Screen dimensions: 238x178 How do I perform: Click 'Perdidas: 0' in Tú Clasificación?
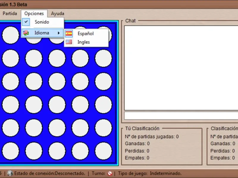137,151
